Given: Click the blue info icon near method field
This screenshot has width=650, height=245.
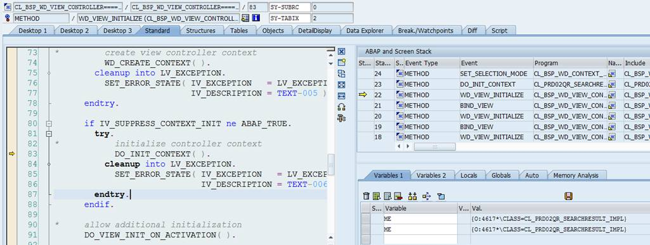Looking at the screenshot, I should [x=256, y=18].
